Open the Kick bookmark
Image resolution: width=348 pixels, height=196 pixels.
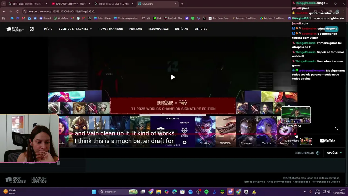coord(157,18)
